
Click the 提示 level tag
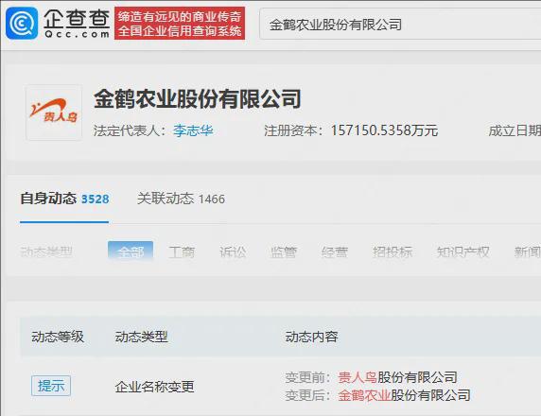tap(51, 386)
